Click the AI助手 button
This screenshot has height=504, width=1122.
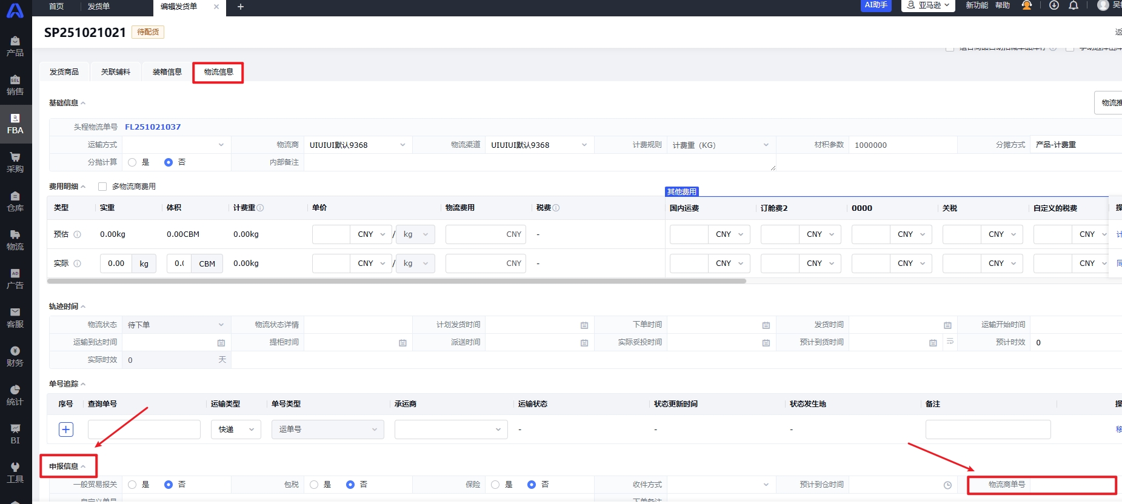point(876,5)
